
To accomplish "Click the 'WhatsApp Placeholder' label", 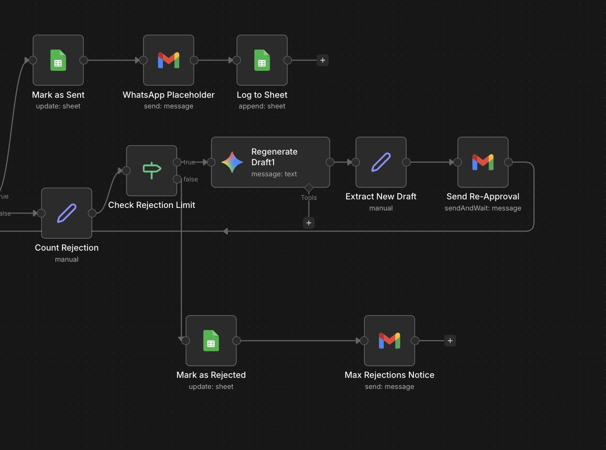I will (169, 95).
